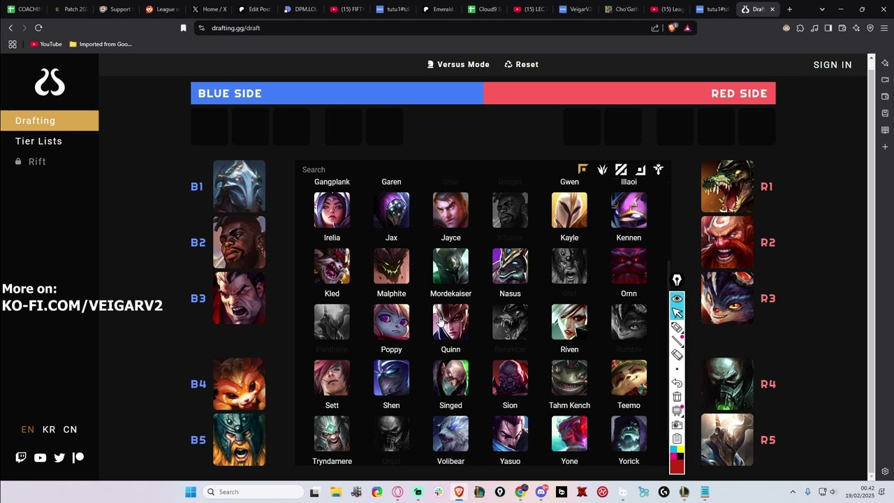Screen dimensions: 894x503
Task: Open the Tier Lists menu item
Action: click(39, 141)
